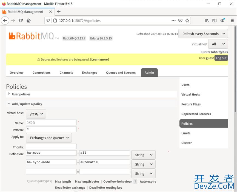Image resolution: width=237 pixels, height=192 pixels.
Task: Open the Firefox hamburger menu
Action: pos(232,21)
